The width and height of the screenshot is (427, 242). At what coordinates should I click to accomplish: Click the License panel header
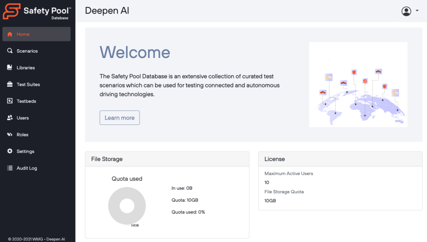point(340,159)
